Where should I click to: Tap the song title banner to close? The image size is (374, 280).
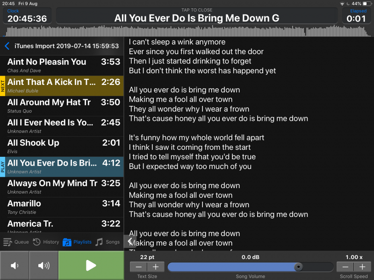(x=197, y=16)
